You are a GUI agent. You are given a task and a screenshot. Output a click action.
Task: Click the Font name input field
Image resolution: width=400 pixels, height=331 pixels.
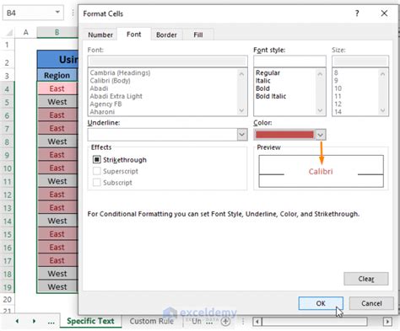click(x=168, y=61)
